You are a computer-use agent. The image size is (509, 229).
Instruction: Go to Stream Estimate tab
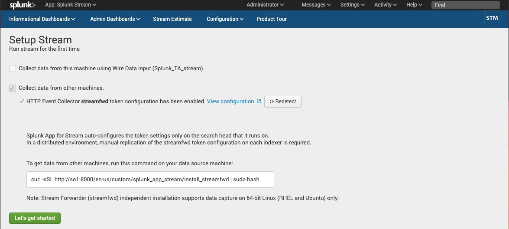(172, 19)
